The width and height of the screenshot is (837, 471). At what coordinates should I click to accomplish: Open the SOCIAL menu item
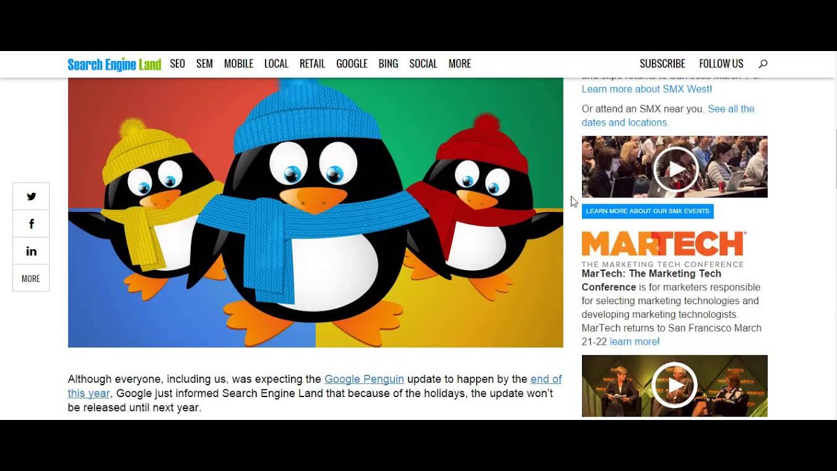coord(423,63)
